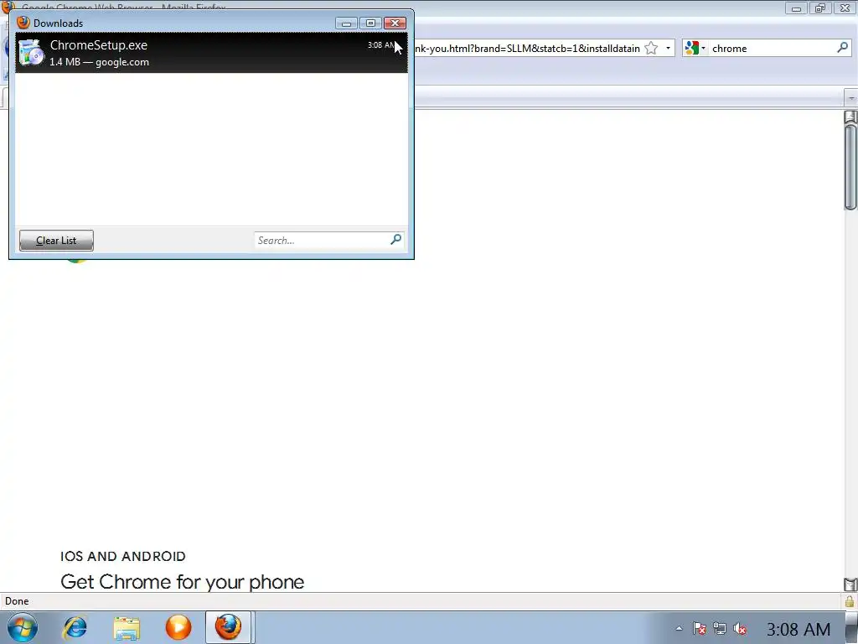858x644 pixels.
Task: Open the list all tabs dropdown
Action: click(851, 98)
